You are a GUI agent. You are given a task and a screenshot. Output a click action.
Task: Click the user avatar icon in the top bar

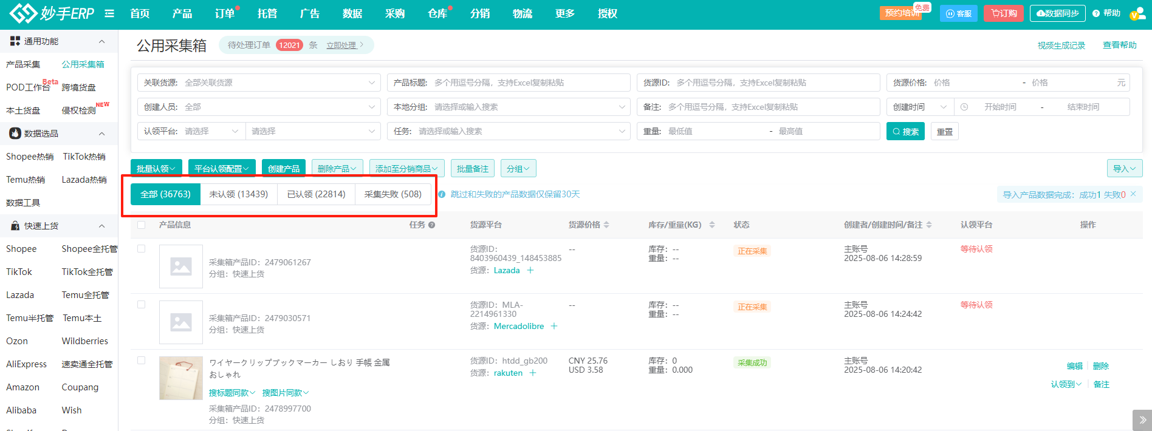point(1137,14)
